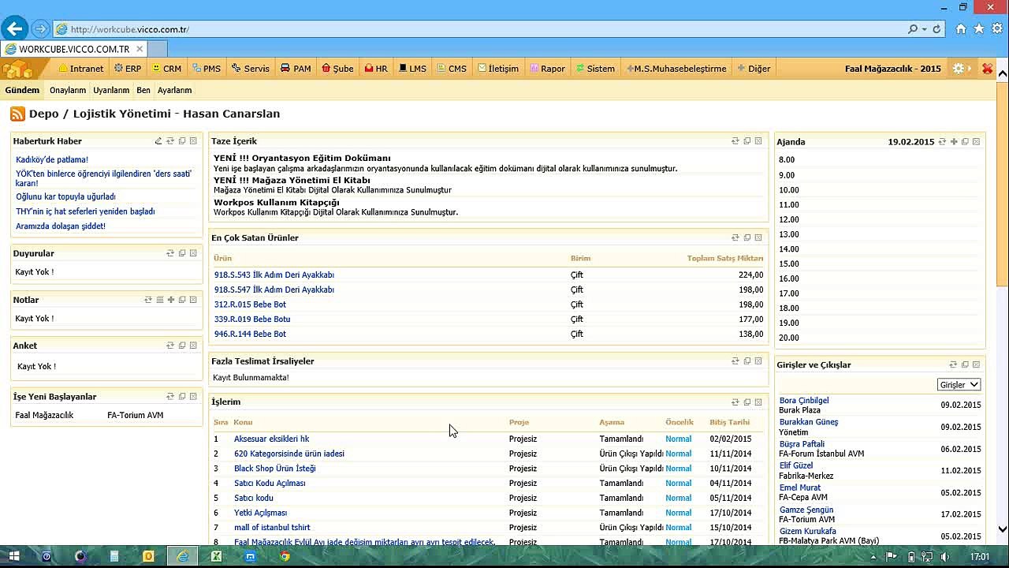
Task: Switch to the Uyarılarım tab
Action: point(111,91)
